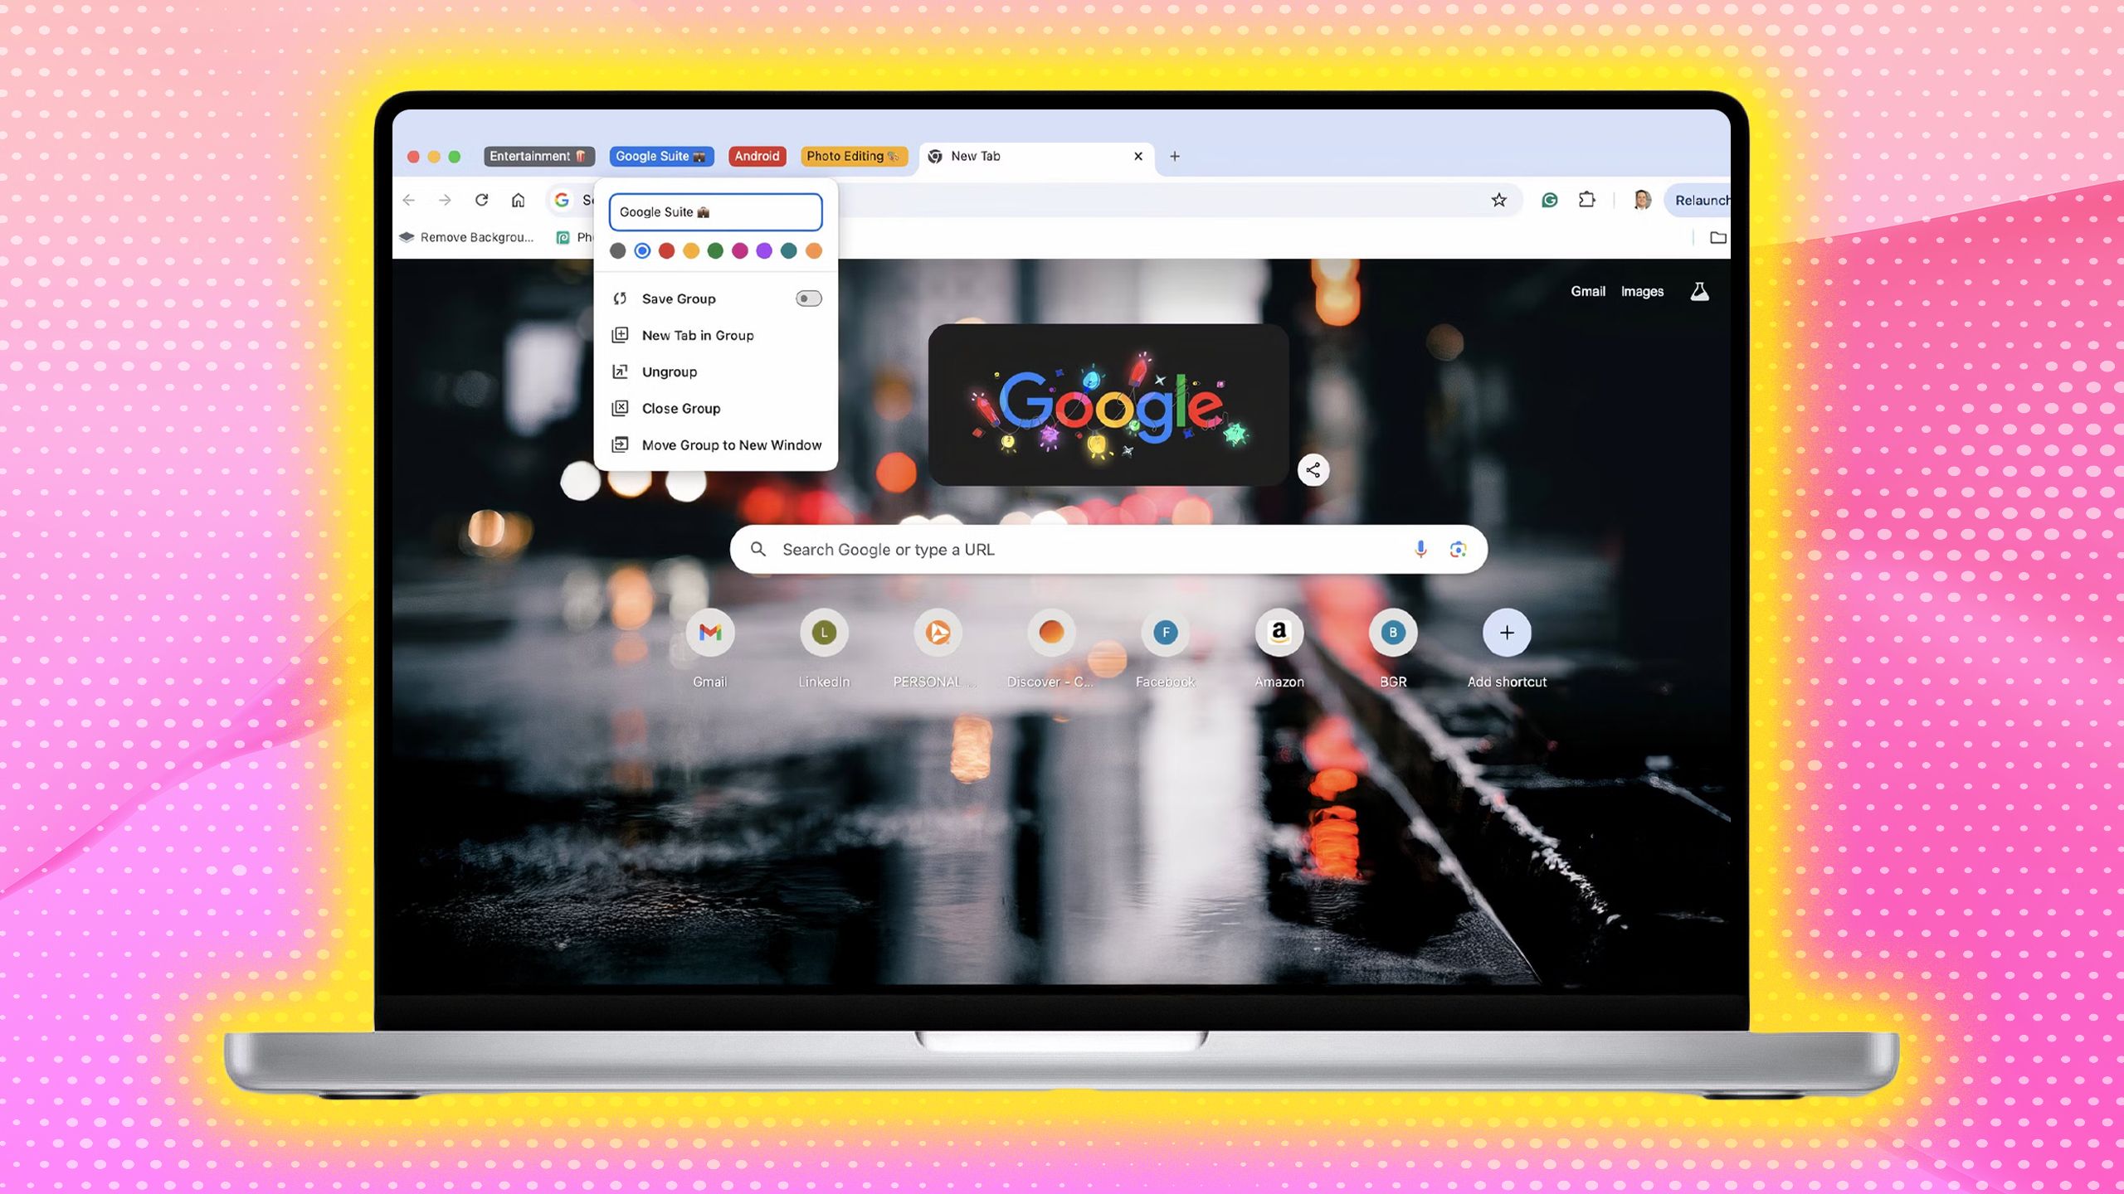This screenshot has height=1194, width=2124.
Task: Click the Entertainment tab label
Action: 538,156
